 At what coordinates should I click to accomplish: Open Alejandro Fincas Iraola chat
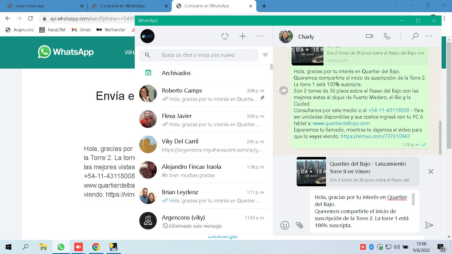point(202,170)
